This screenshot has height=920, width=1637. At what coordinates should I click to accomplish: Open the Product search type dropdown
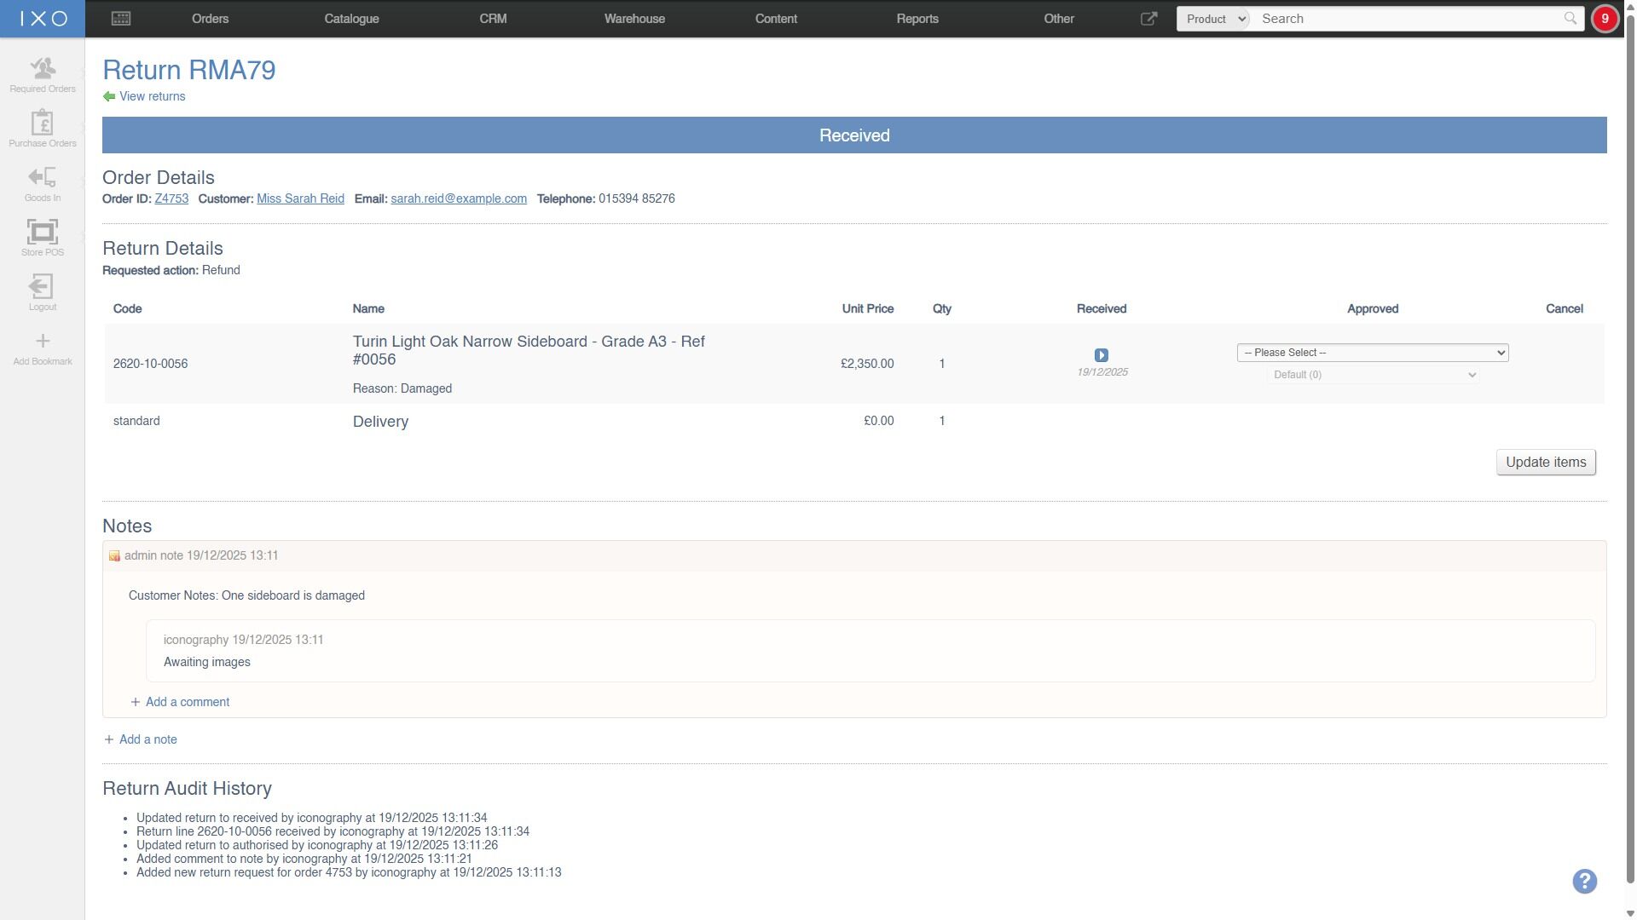click(x=1214, y=19)
